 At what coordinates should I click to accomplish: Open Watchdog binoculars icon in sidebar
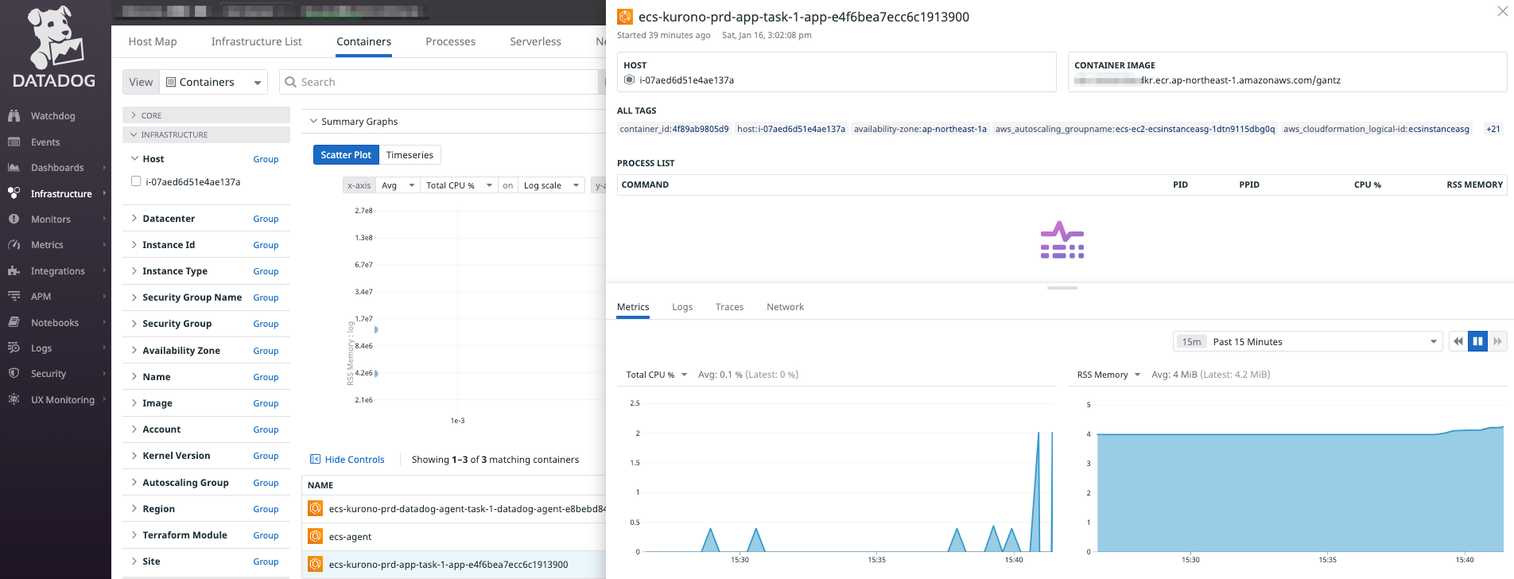14,116
